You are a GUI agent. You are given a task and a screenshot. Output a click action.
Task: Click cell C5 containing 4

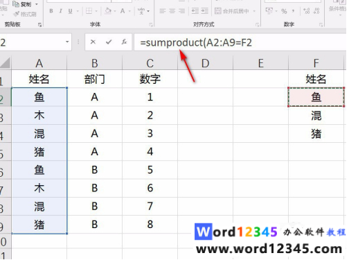click(150, 152)
